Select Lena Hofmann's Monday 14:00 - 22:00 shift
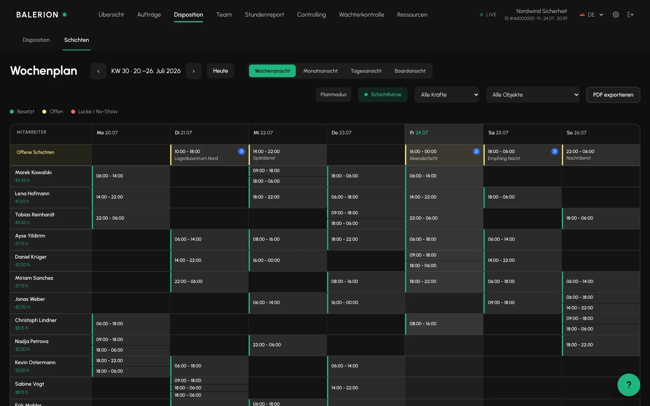Image resolution: width=650 pixels, height=406 pixels. [131, 197]
